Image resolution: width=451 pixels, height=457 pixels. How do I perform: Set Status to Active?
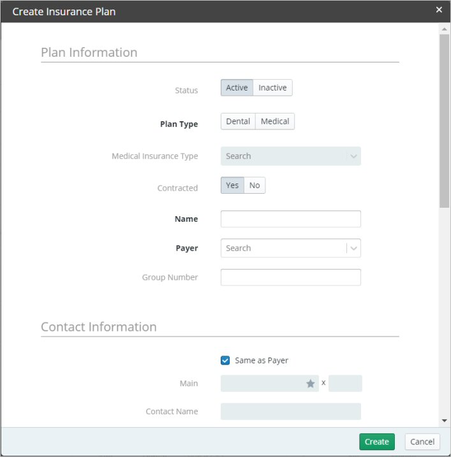pos(237,88)
